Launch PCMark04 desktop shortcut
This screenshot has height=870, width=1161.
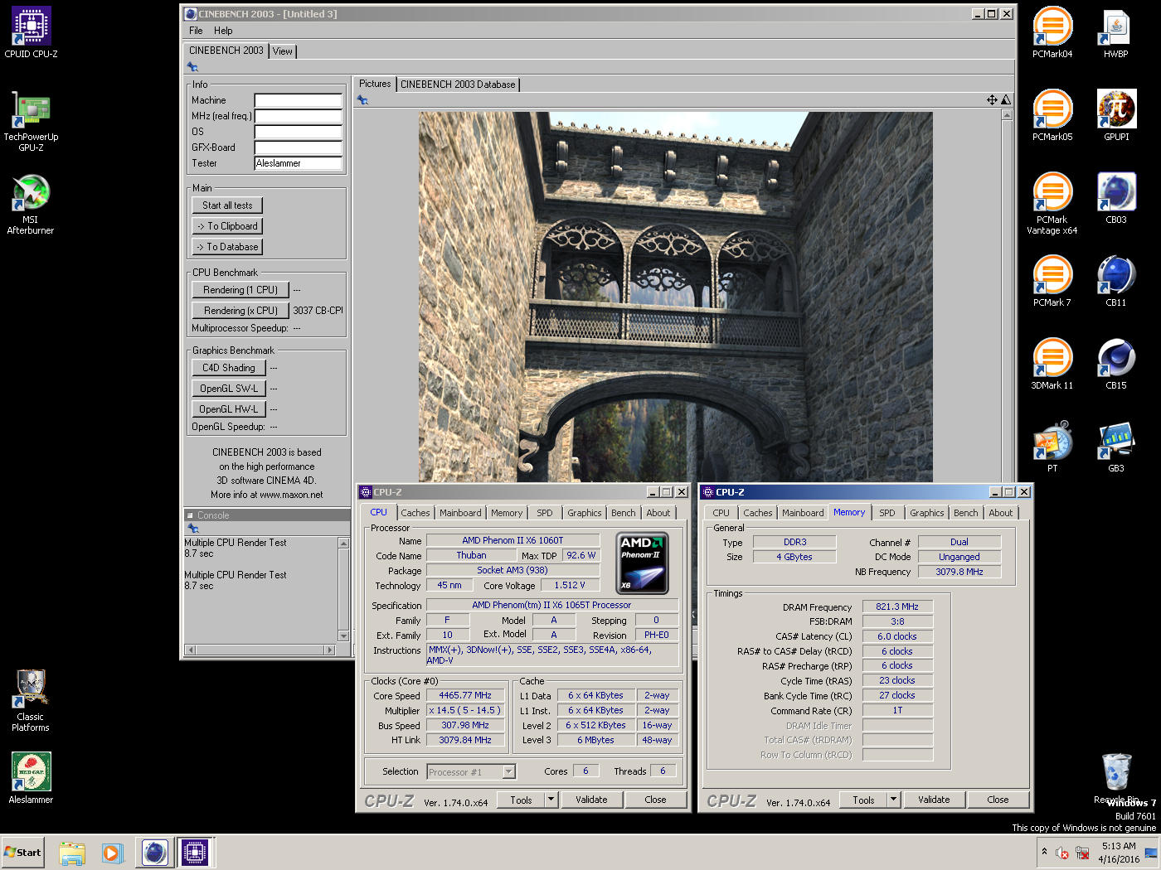[1052, 33]
